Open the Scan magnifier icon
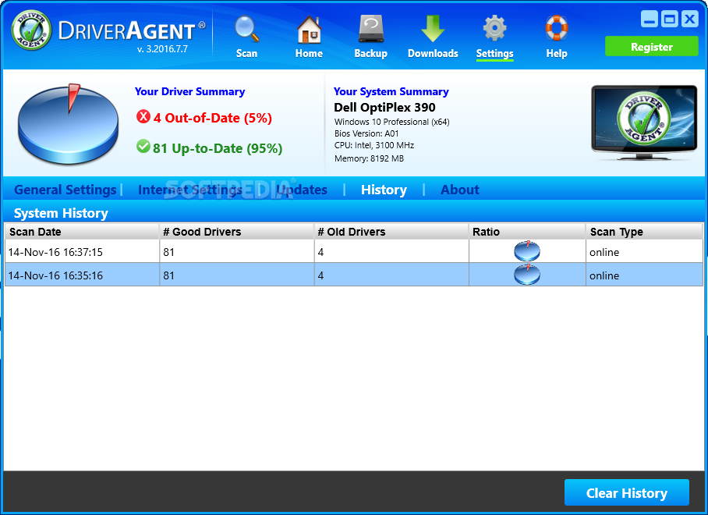Screen dimensions: 708x515 pos(246,30)
